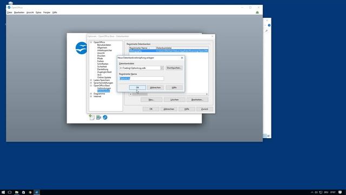The image size is (346, 195).
Task: Open the Fenster menu
Action: click(x=47, y=12)
